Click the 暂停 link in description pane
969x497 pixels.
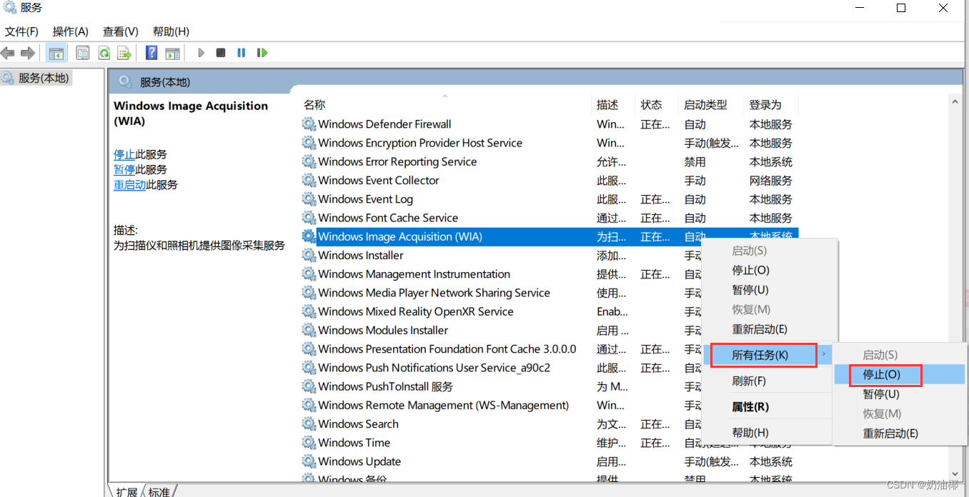[x=124, y=169]
